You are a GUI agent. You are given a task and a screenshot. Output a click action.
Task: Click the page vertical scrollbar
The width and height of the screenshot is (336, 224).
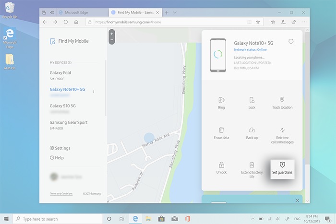[x=307, y=98]
